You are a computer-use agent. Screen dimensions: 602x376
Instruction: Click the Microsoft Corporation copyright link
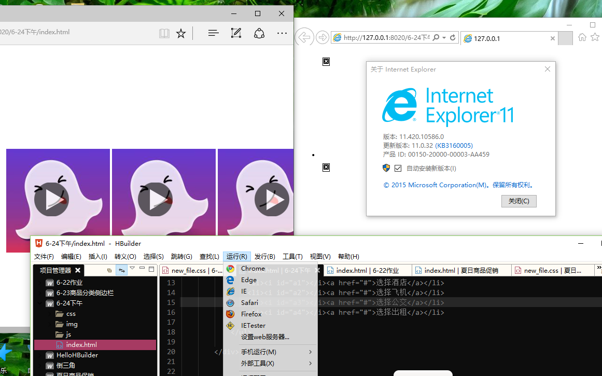(x=459, y=185)
